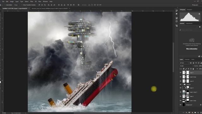Select the Background layer thumbnail
Screen dimensions: 202x114
(x=184, y=105)
